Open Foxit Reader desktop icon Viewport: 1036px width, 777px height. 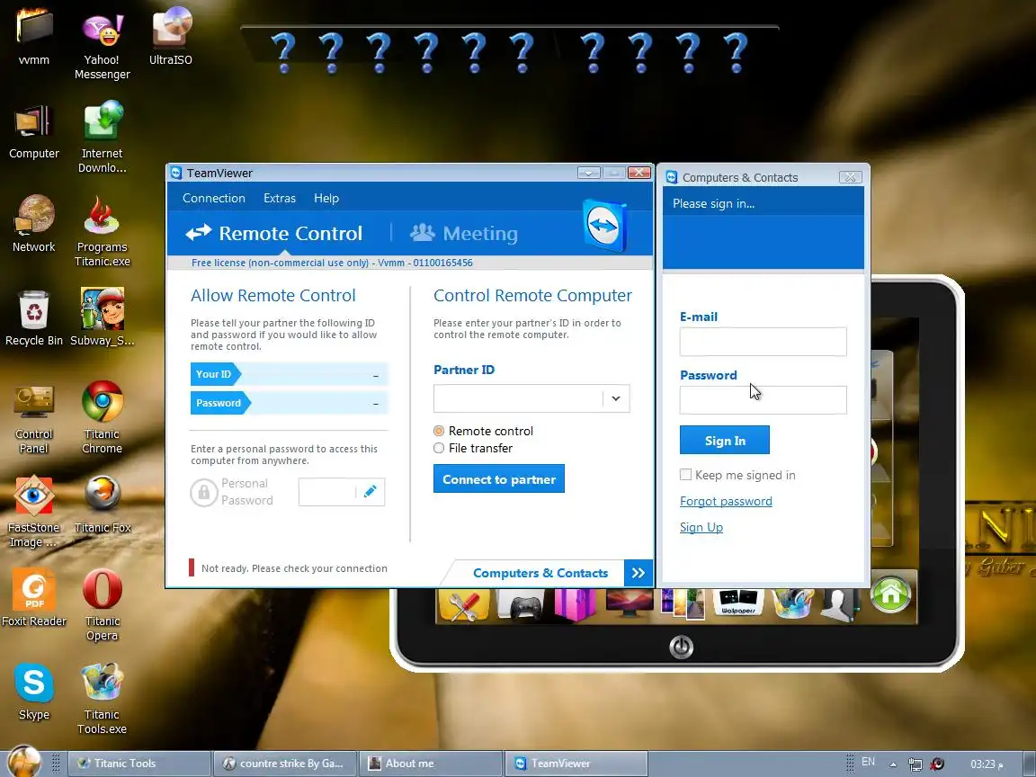pos(33,599)
